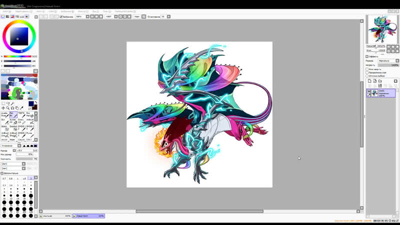The image size is (400, 225).
Task: Open the second brush texture dropdown
Action: click(x=13, y=168)
